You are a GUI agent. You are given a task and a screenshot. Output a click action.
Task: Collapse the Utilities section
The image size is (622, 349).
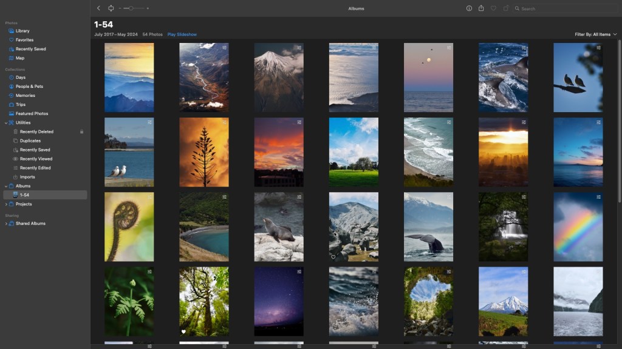pyautogui.click(x=6, y=123)
